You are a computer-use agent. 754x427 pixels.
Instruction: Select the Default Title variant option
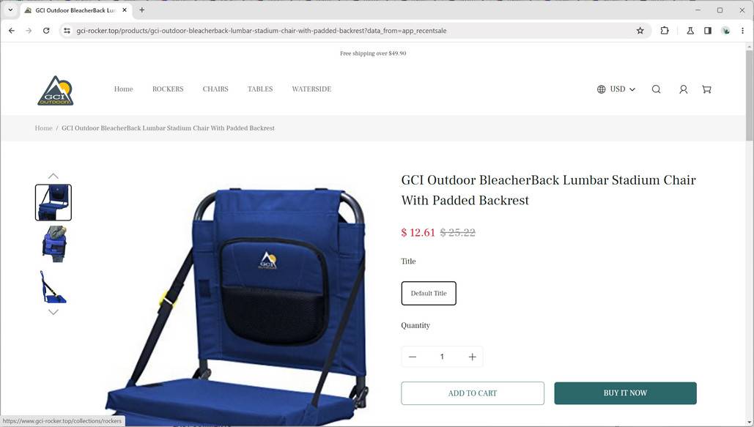click(429, 293)
